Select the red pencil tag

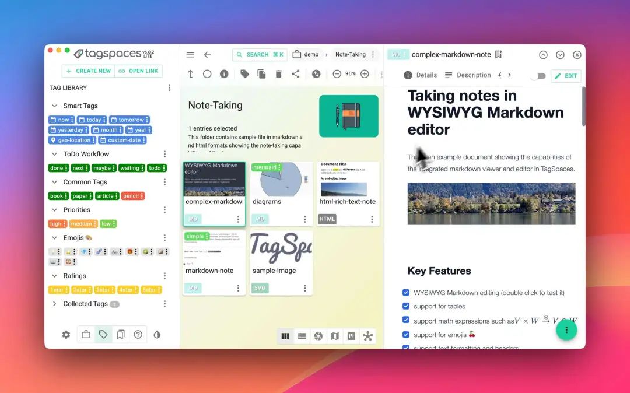(132, 196)
